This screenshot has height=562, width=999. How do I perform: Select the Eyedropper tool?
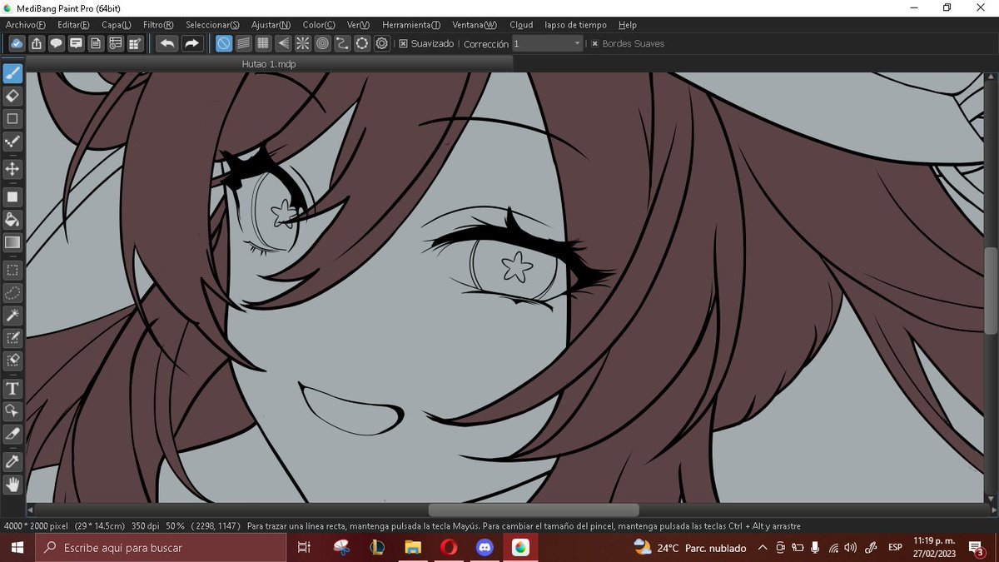coord(12,461)
